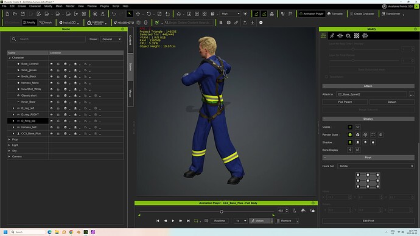The image size is (420, 236).
Task: Open a project via the folder icon
Action: coord(15,13)
